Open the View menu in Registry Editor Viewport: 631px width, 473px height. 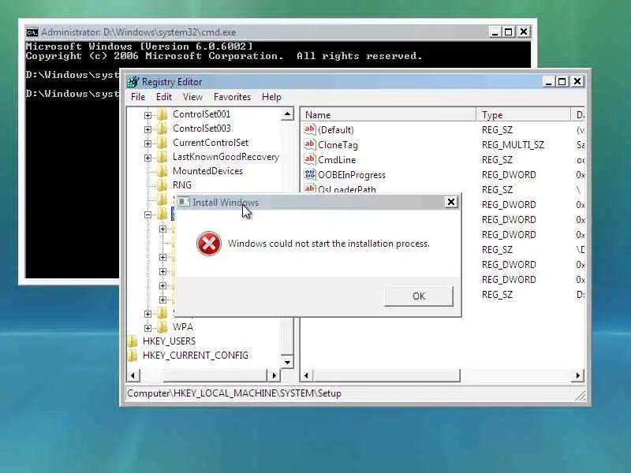coord(192,97)
